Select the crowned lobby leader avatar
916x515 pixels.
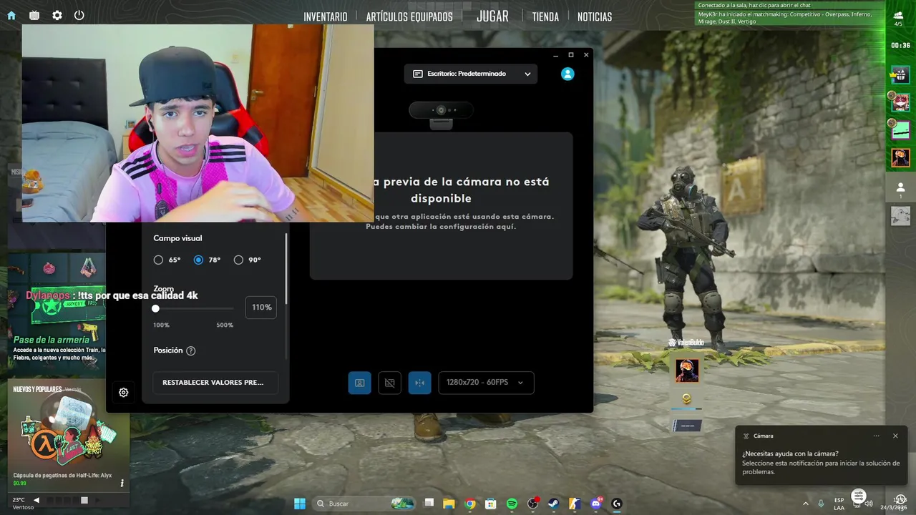(900, 74)
